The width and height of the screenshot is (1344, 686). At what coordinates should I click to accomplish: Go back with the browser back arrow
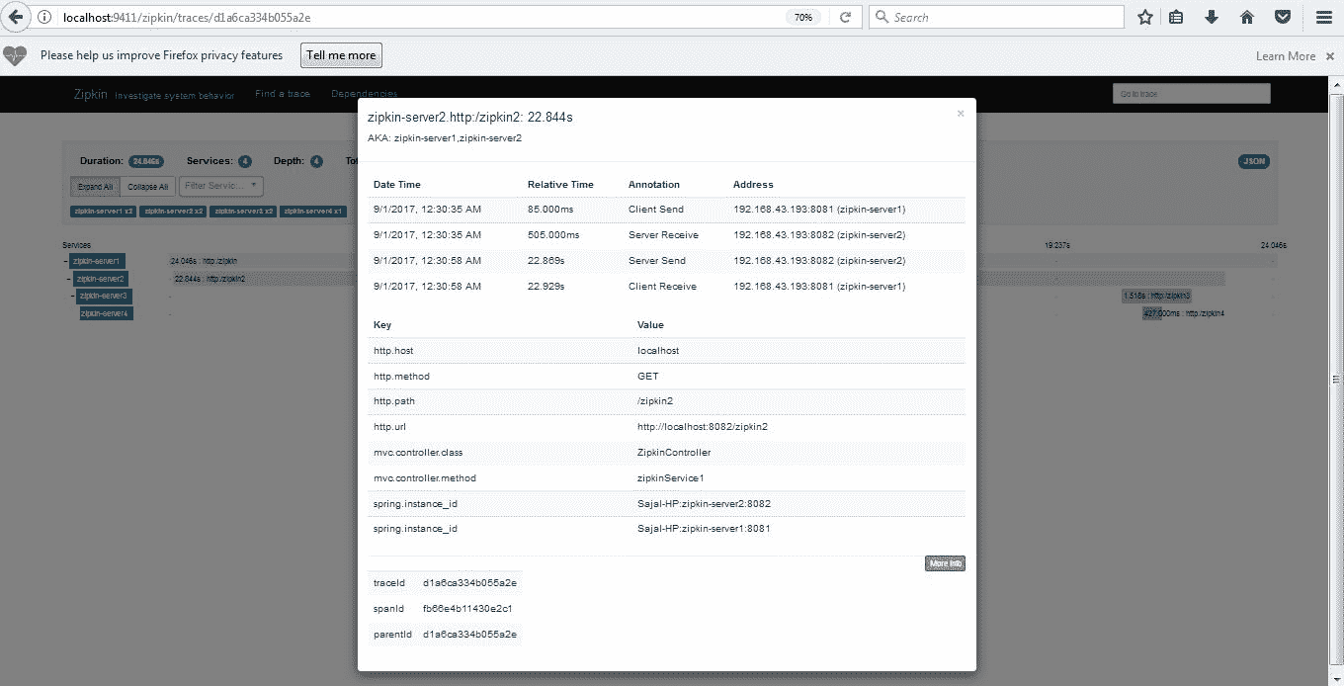coord(16,17)
